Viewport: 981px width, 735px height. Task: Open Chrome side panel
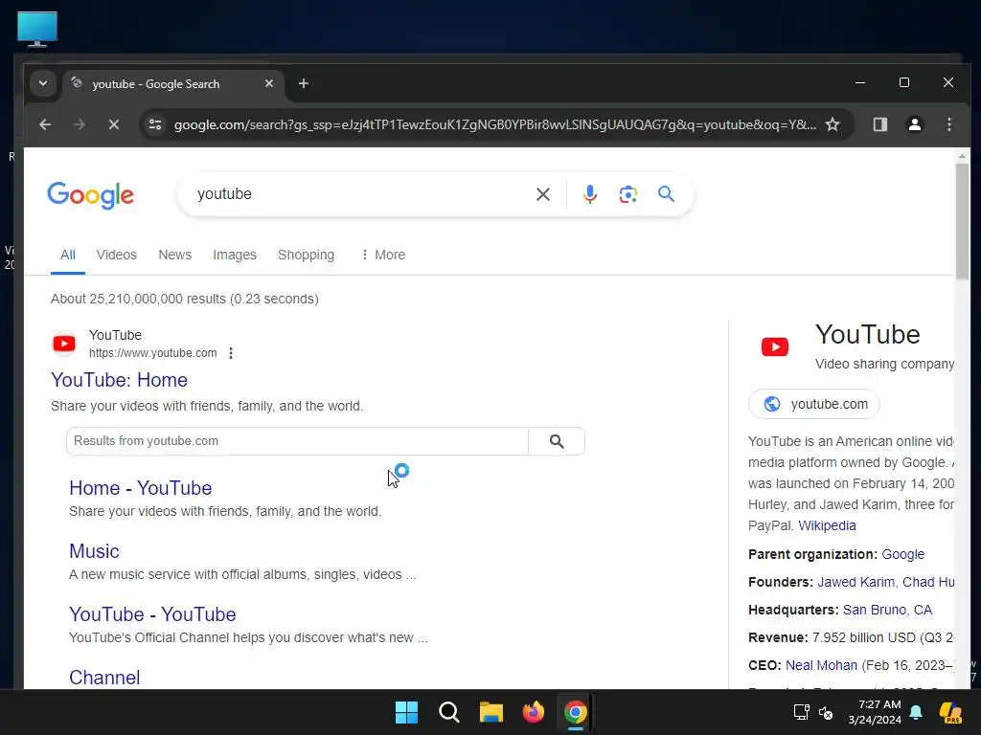pyautogui.click(x=880, y=124)
